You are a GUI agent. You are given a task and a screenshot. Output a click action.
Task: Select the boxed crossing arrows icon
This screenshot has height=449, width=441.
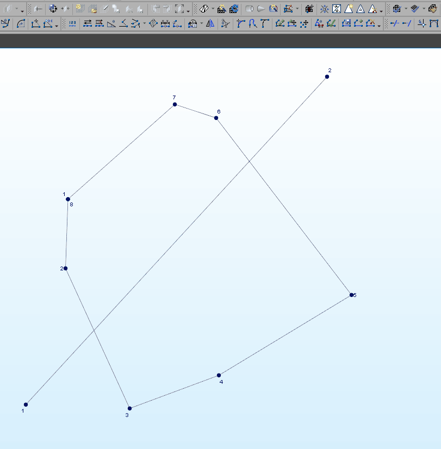click(337, 9)
